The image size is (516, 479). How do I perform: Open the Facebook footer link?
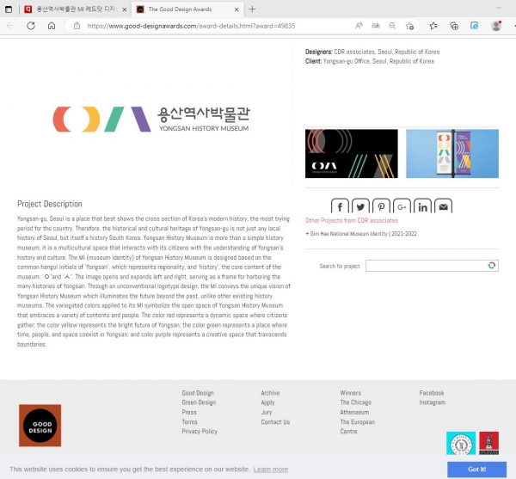click(432, 393)
